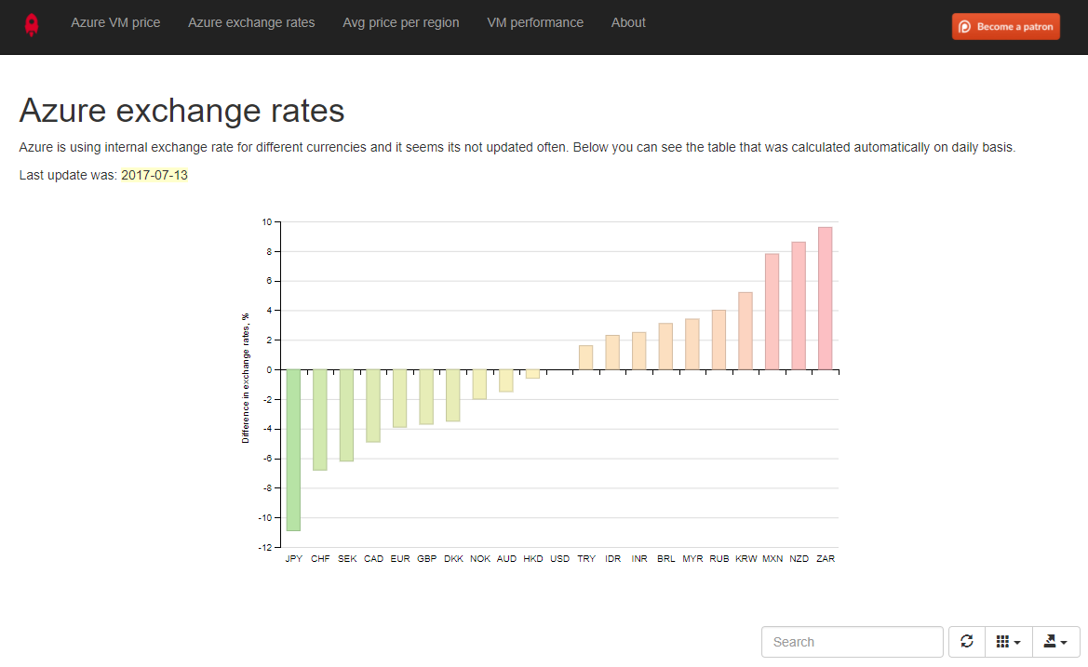The height and width of the screenshot is (667, 1088).
Task: Select the IDR bar in chart
Action: click(x=612, y=353)
